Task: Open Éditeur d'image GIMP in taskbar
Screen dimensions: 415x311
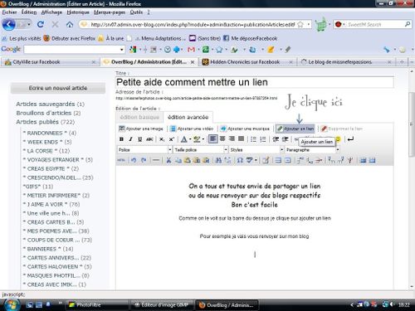Action: pyautogui.click(x=163, y=304)
